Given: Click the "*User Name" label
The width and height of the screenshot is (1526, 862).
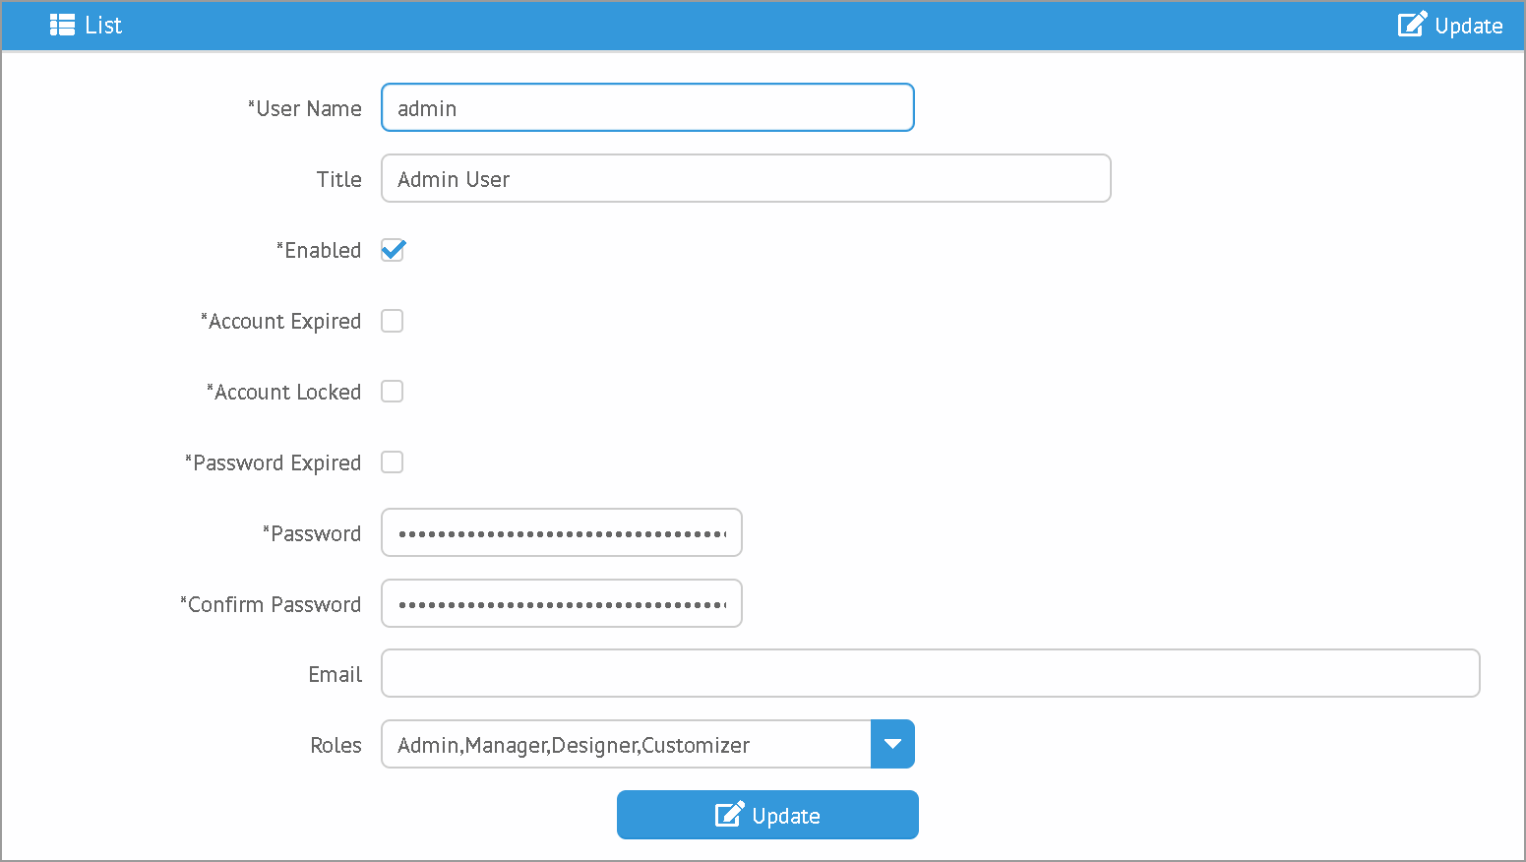Looking at the screenshot, I should click(x=305, y=108).
